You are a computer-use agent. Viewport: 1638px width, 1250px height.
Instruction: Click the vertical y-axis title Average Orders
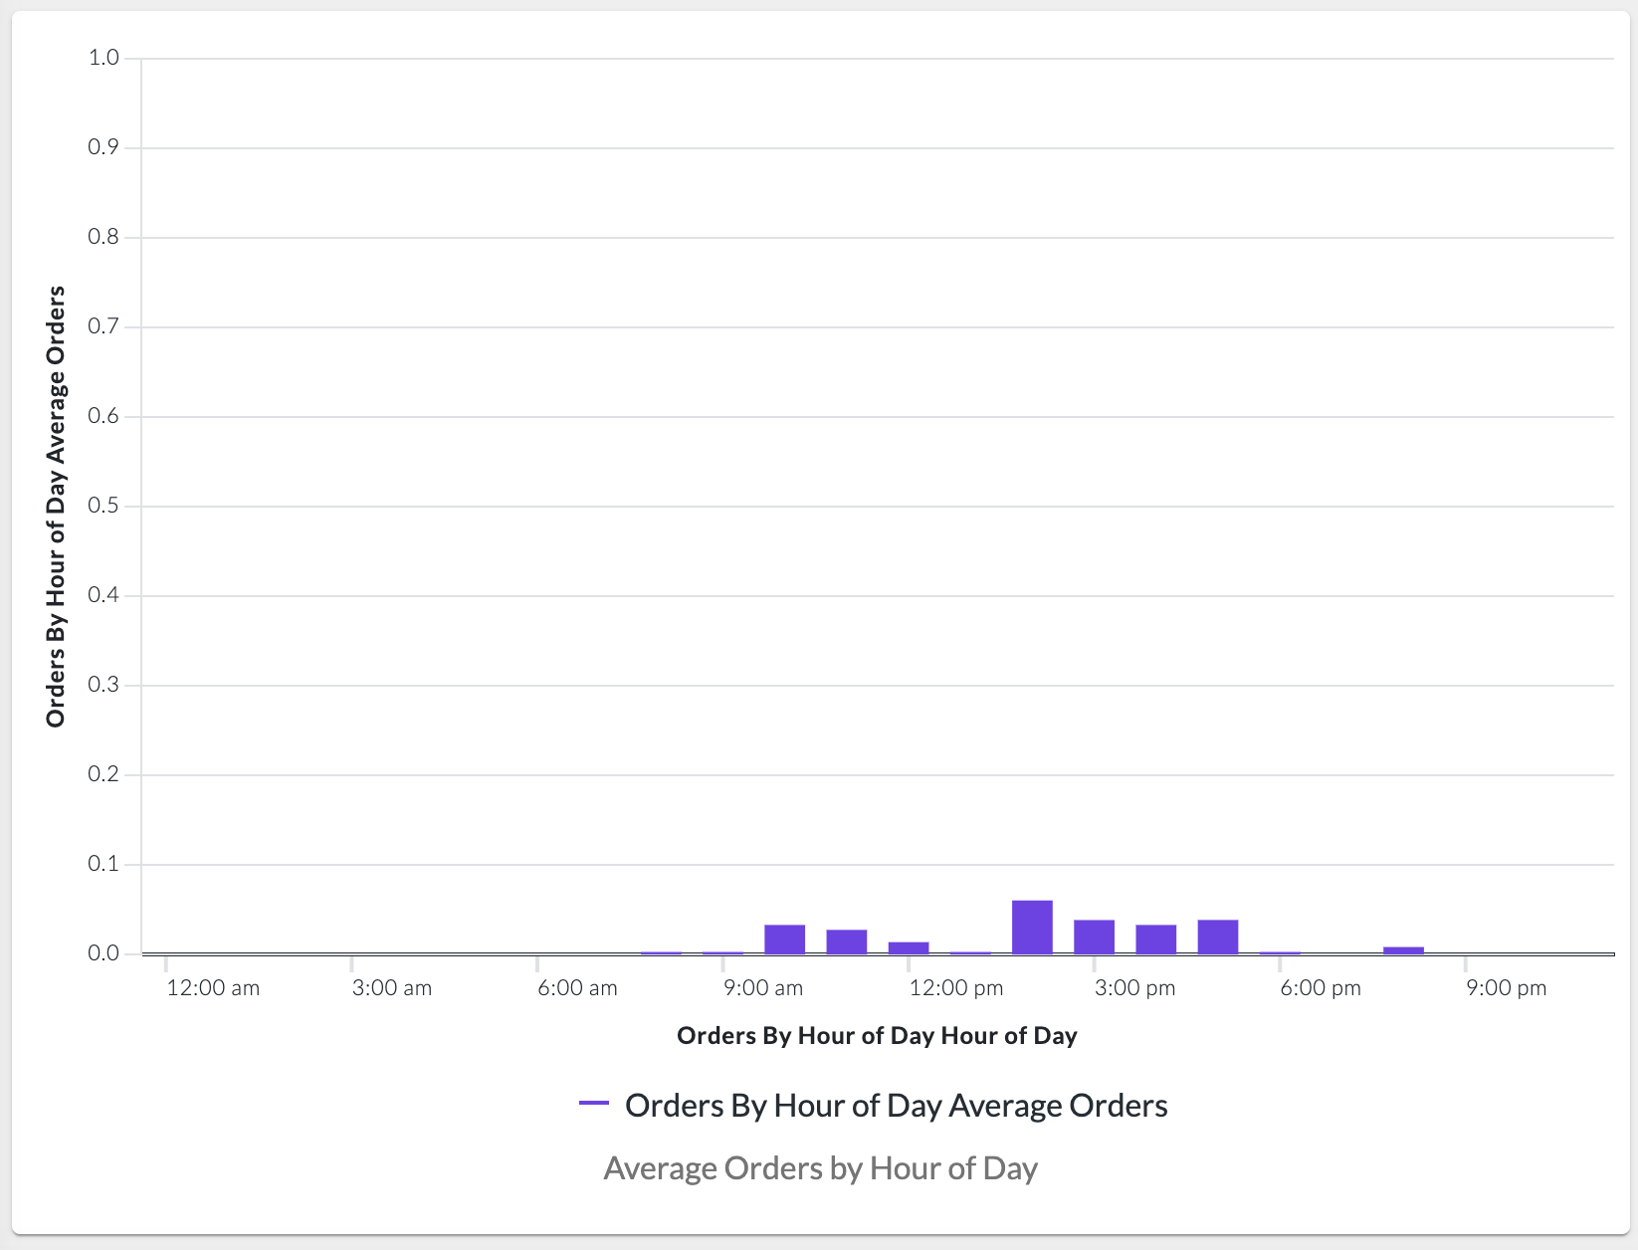coord(56,507)
